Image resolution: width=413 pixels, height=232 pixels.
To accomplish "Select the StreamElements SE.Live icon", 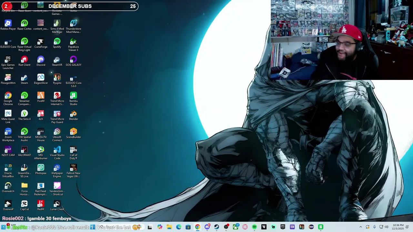I will tap(25, 171).
